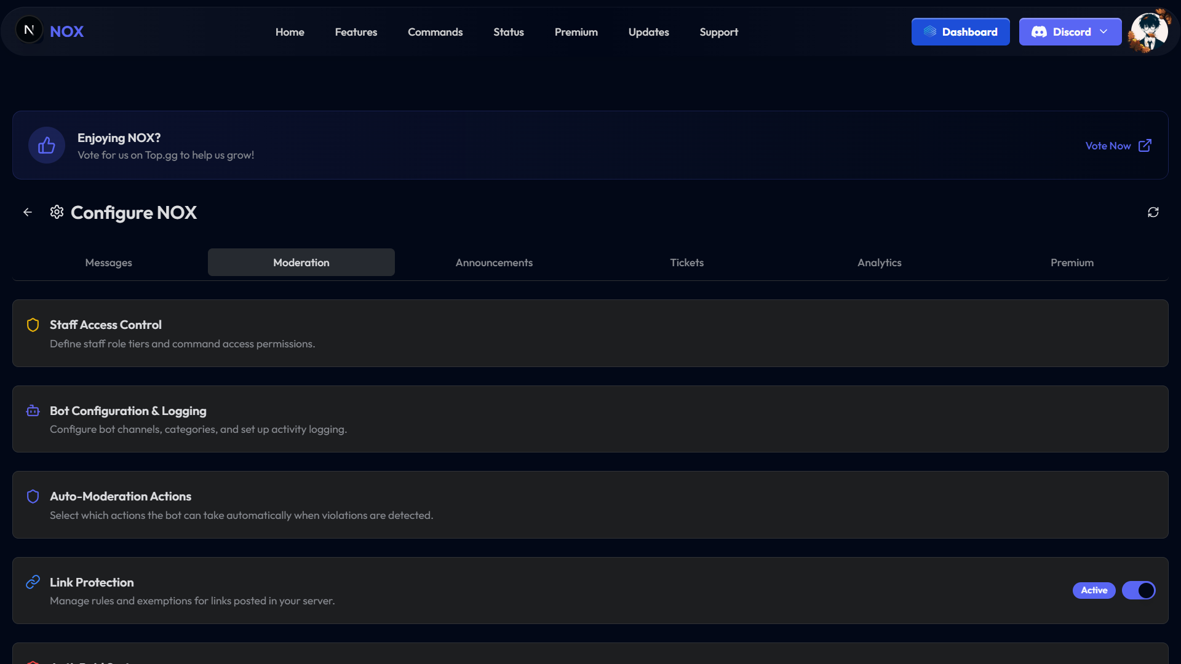
Task: Switch to the Tickets tab
Action: [686, 263]
